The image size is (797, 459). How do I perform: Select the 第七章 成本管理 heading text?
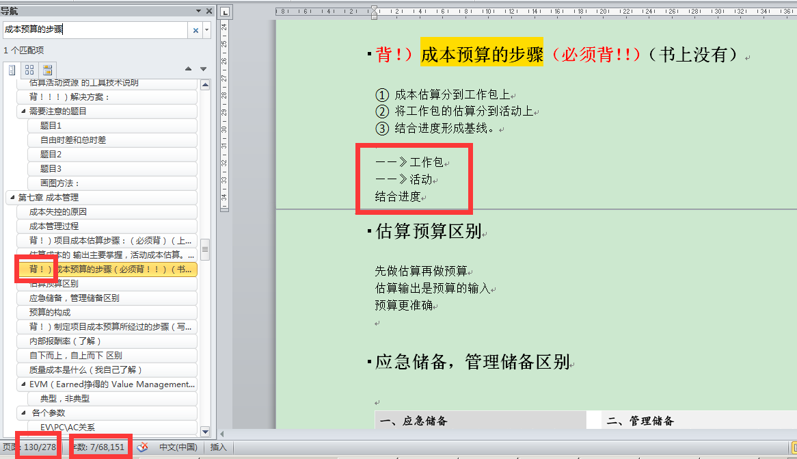point(49,198)
